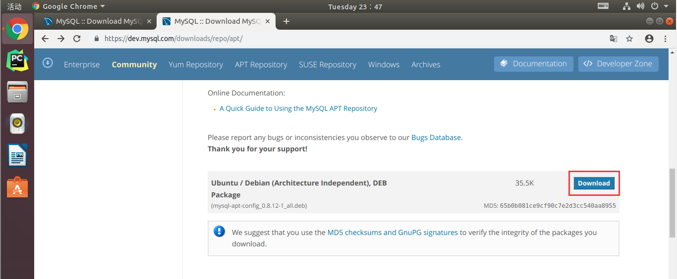The width and height of the screenshot is (677, 279).
Task: Click the keyboard input indicator in top bar
Action: [603, 6]
